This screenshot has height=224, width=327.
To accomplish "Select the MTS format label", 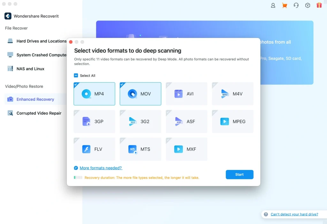I will click(x=145, y=149).
